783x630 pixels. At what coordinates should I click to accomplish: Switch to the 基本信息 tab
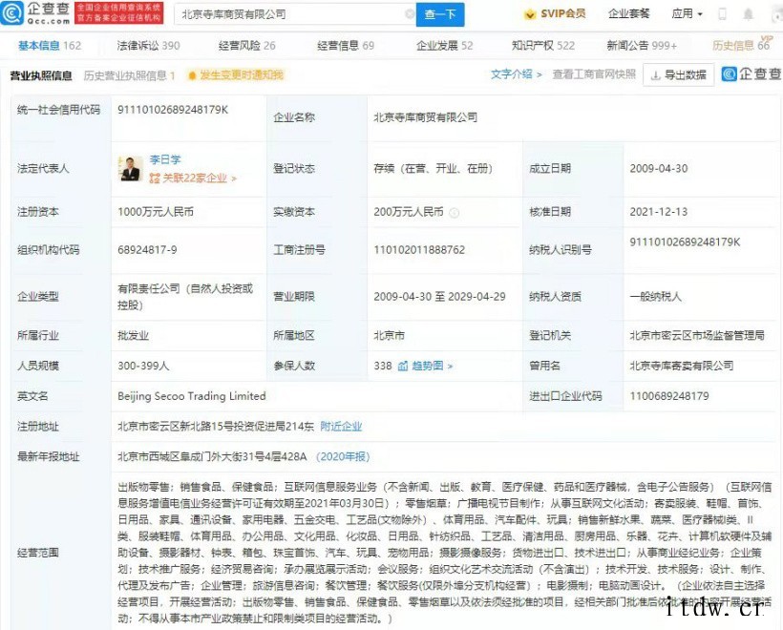pyautogui.click(x=50, y=46)
